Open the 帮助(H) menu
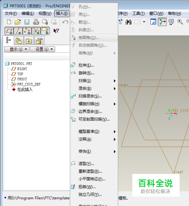 [175, 14]
